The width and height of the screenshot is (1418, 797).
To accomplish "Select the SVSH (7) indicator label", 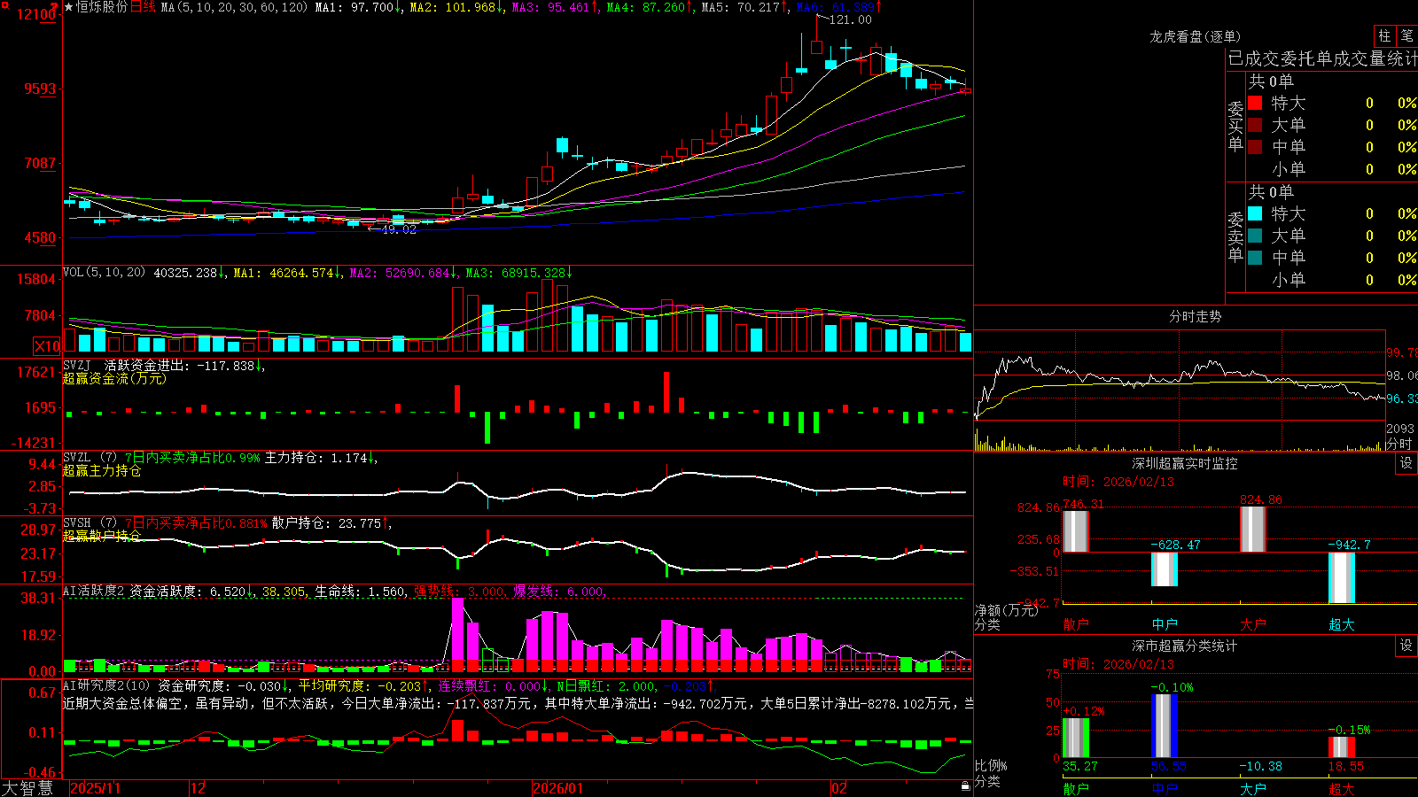I will [90, 523].
